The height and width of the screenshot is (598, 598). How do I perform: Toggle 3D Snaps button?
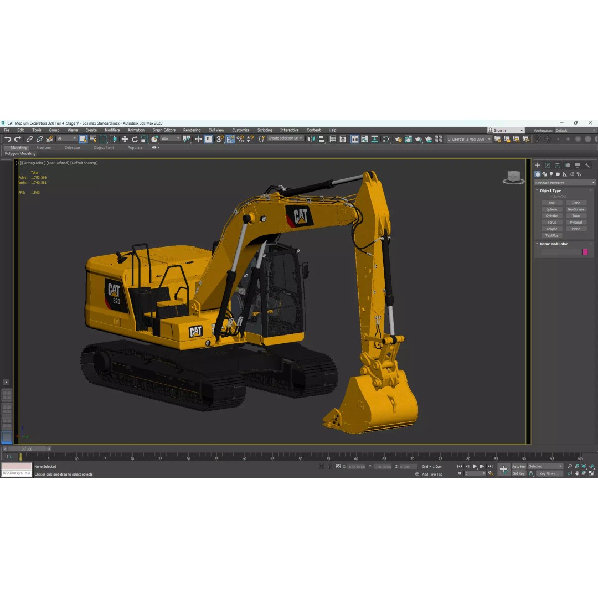coord(220,139)
